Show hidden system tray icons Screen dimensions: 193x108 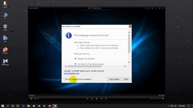(169, 106)
